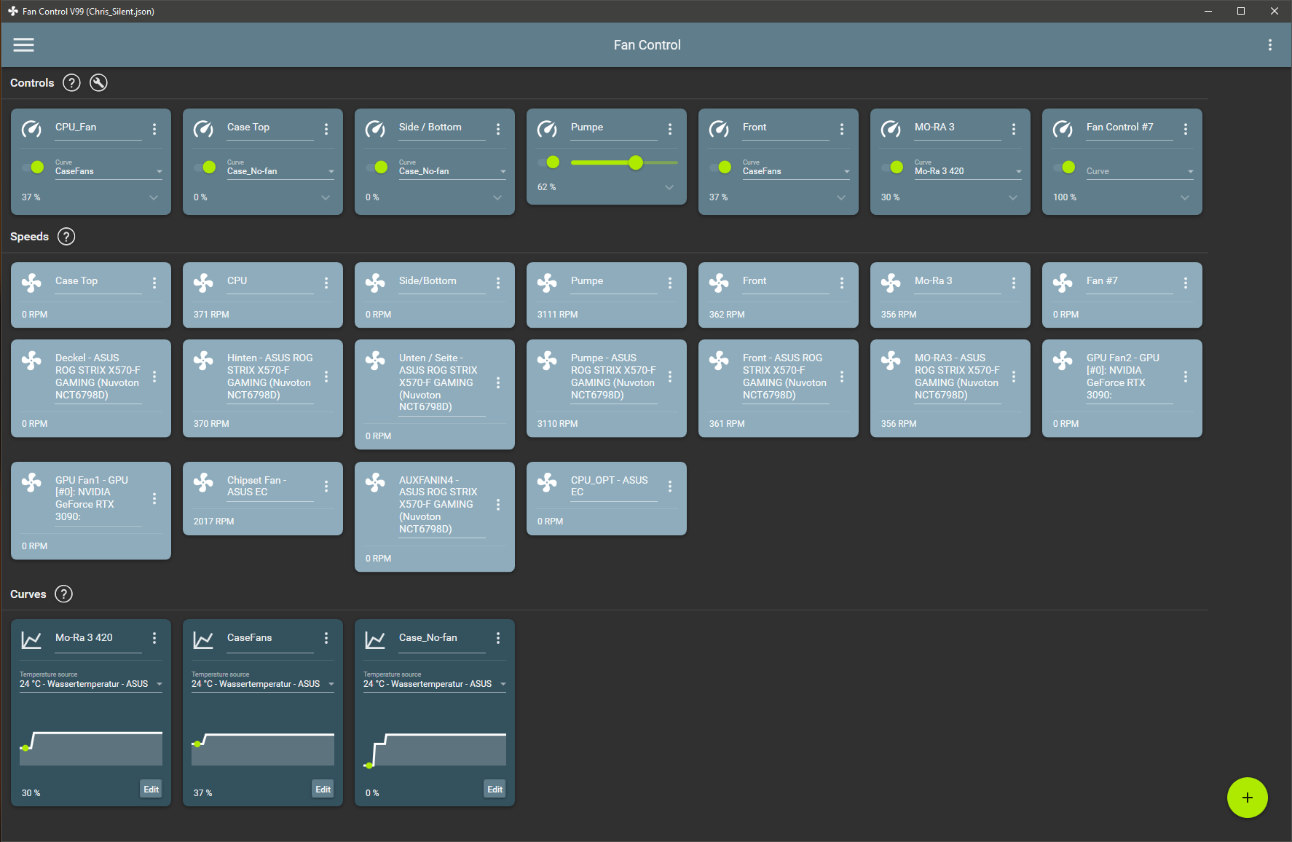
Task: Click the 2017 RPM value on Chipset Fan
Action: 213,522
